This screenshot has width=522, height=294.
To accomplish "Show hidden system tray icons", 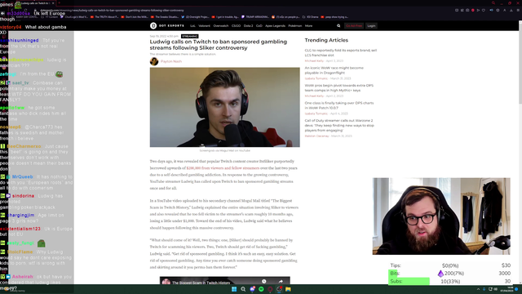I will (x=478, y=289).
